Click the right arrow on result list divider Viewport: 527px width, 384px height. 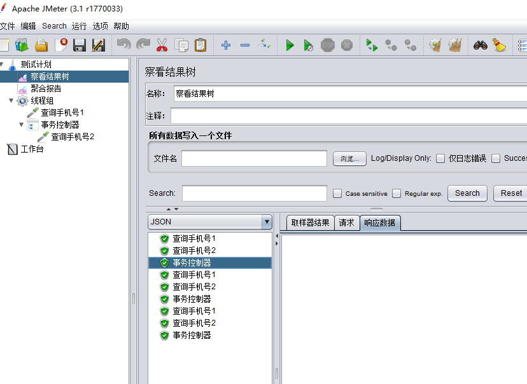tap(277, 243)
